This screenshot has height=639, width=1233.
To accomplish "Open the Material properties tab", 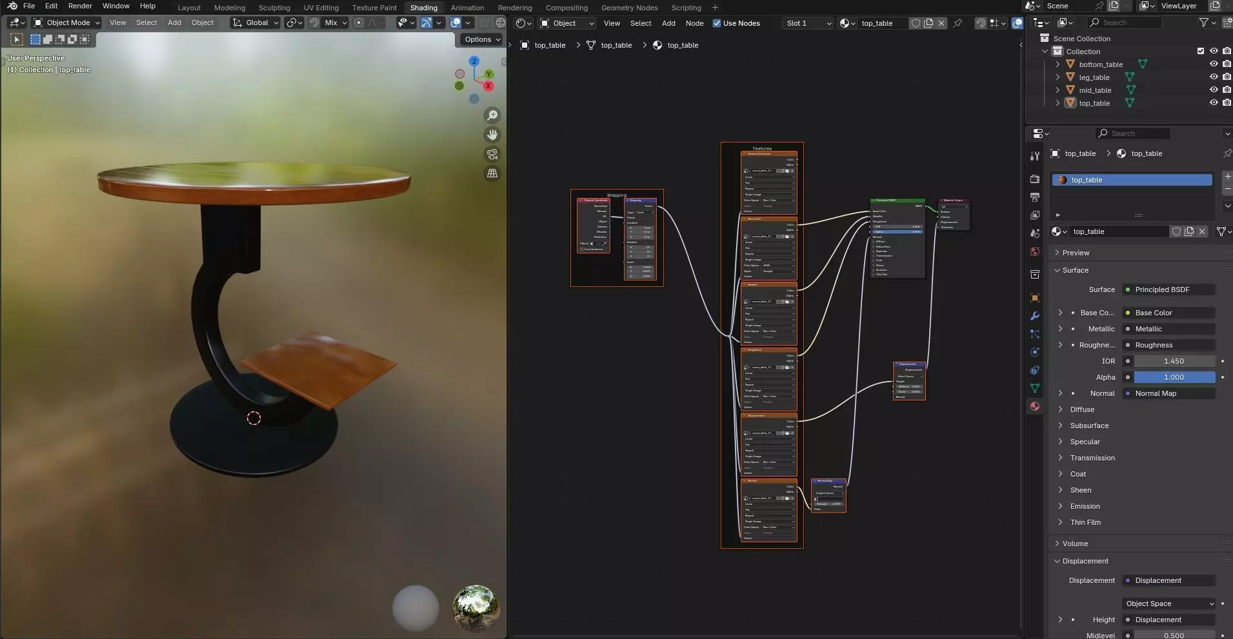I will pyautogui.click(x=1035, y=406).
